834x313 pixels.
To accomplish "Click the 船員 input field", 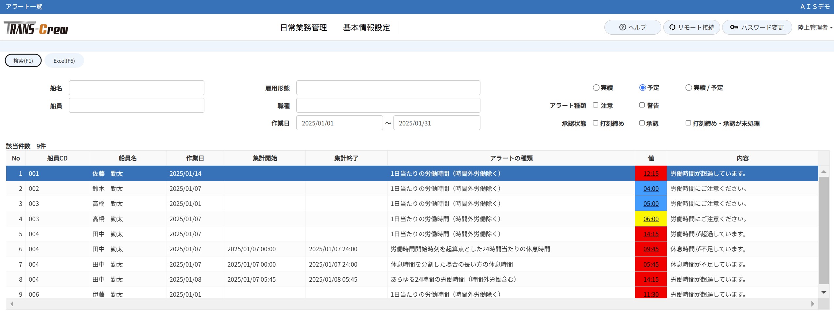I will point(137,105).
